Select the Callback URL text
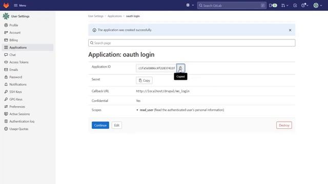Viewport: 328px width, 184px height. (163, 91)
